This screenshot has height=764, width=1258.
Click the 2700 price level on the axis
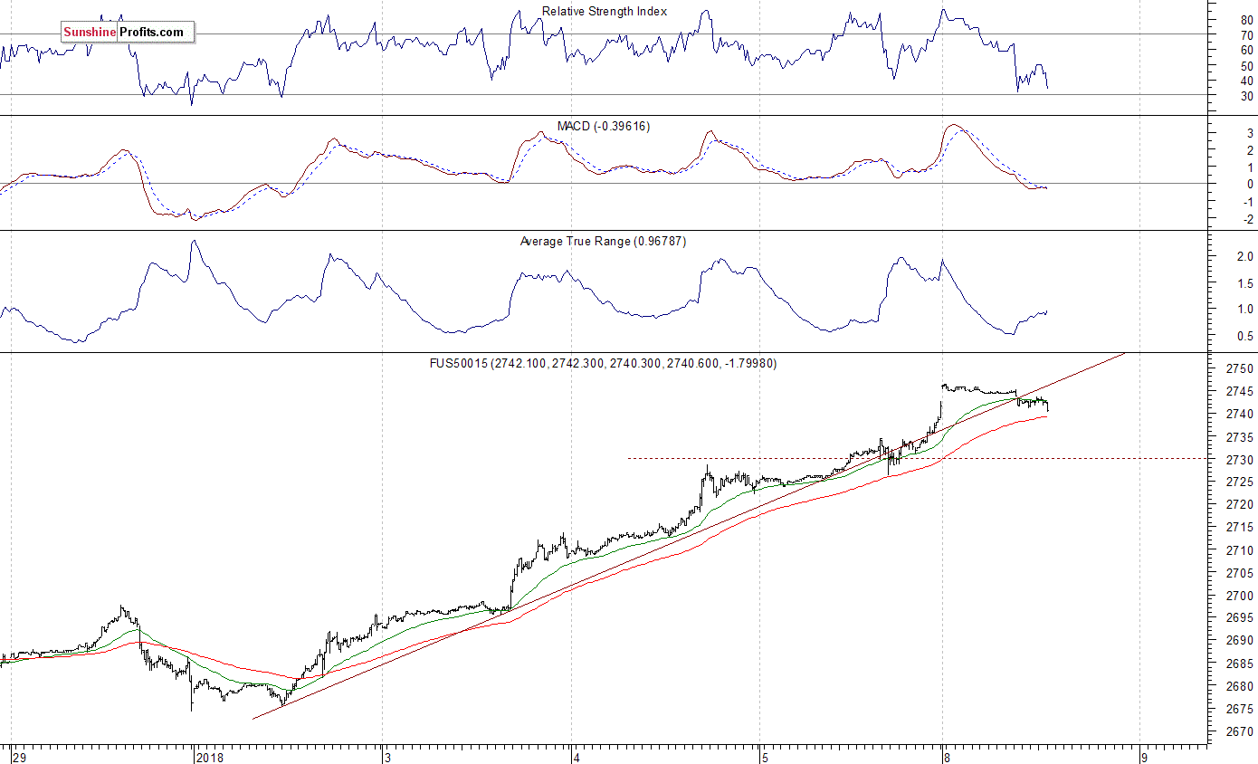pos(1239,596)
